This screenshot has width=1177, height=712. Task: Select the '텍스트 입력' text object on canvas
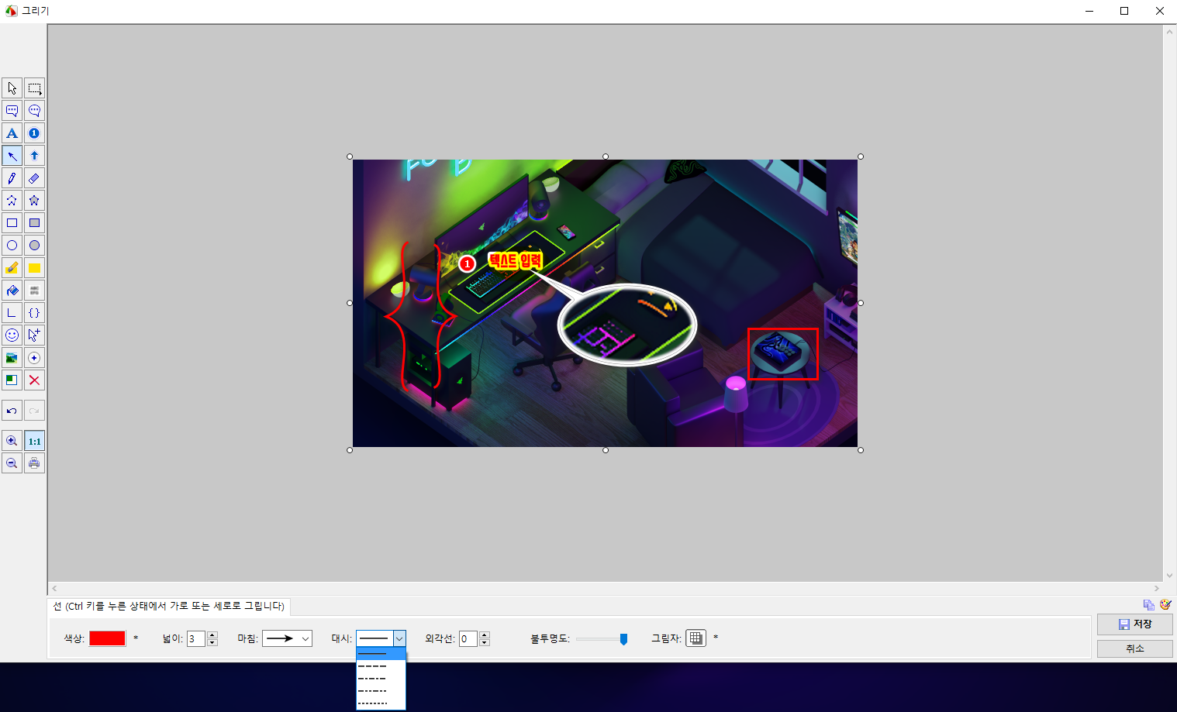click(515, 261)
